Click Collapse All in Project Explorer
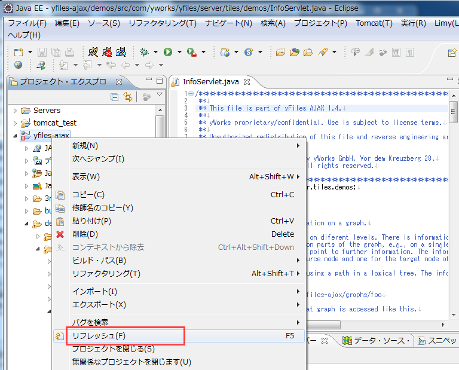Viewport: 459px width, 370px height. tap(115, 97)
